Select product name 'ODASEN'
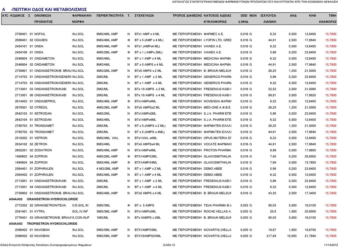This screenshot has height=247, width=338. tap(41, 40)
